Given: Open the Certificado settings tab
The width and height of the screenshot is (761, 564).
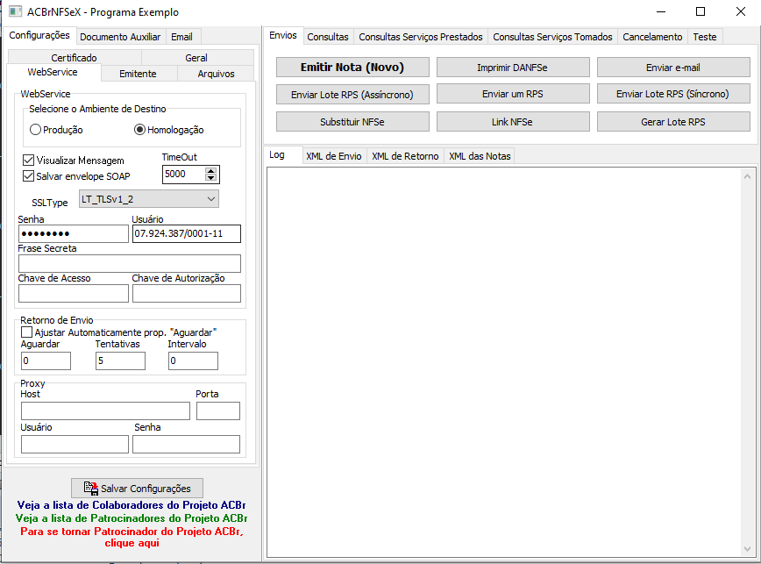Looking at the screenshot, I should click(x=74, y=57).
